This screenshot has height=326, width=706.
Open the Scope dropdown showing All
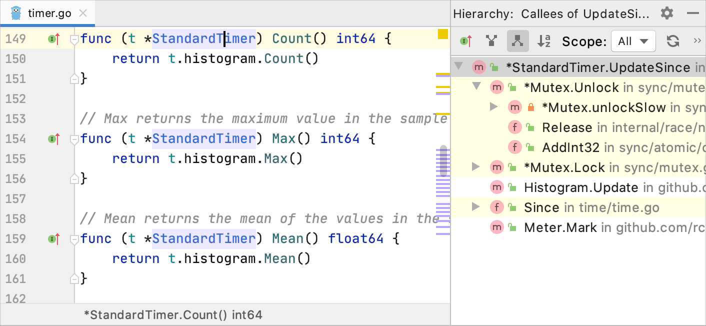click(633, 41)
